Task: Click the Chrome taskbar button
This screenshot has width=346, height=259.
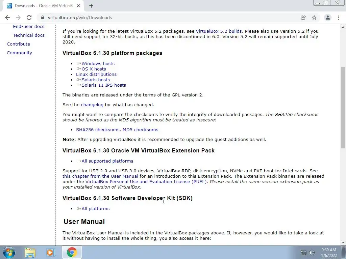Action: click(72, 252)
